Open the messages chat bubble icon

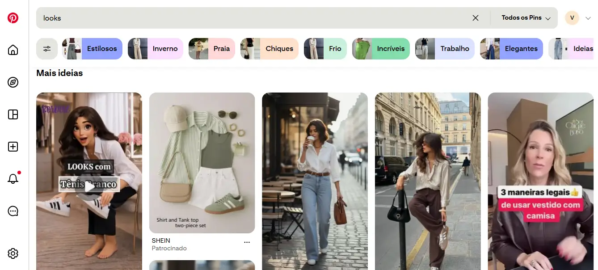pos(13,211)
